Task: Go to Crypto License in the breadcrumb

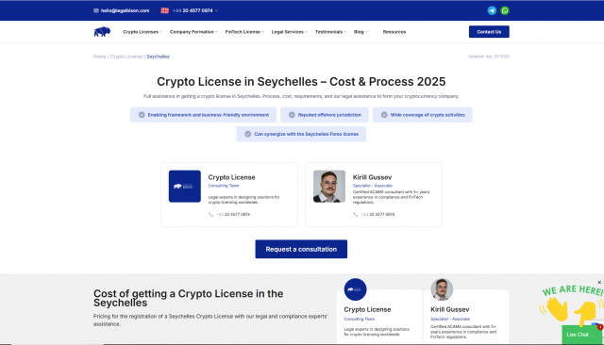Action: [126, 57]
